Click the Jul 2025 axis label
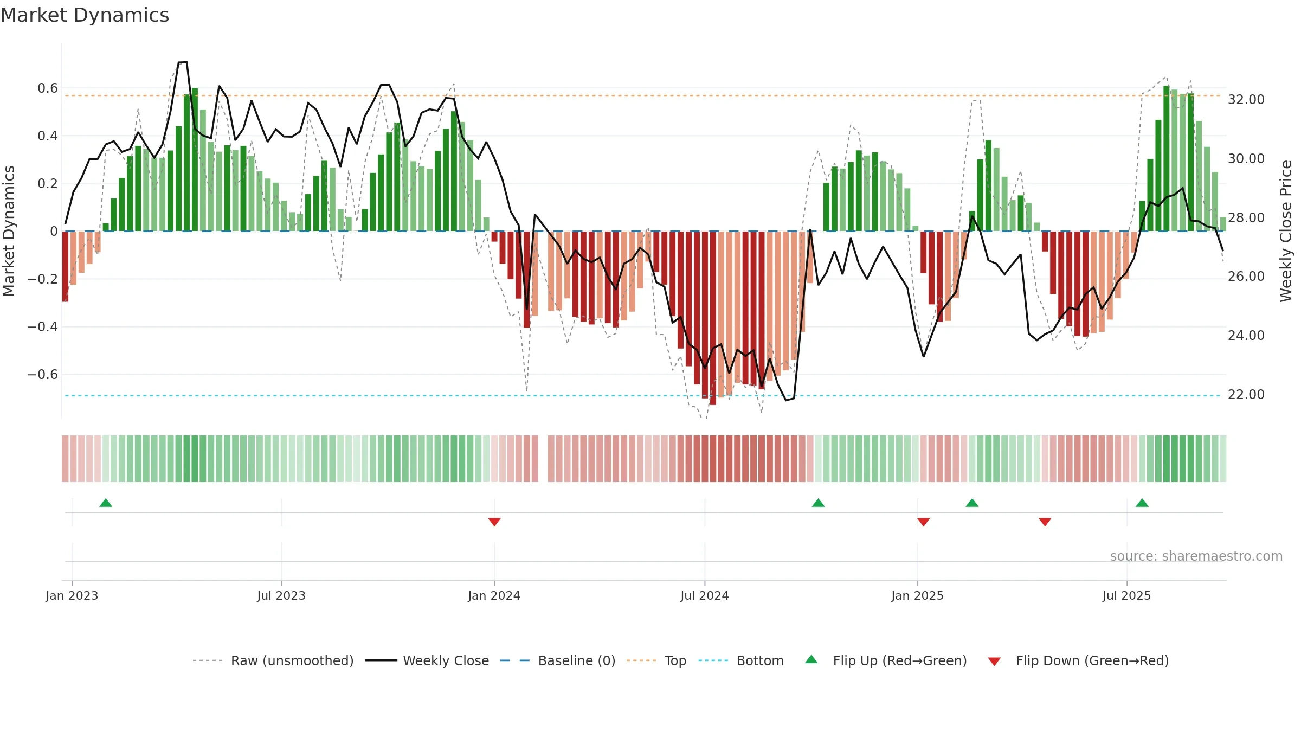Viewport: 1301px width, 732px height. point(1127,595)
